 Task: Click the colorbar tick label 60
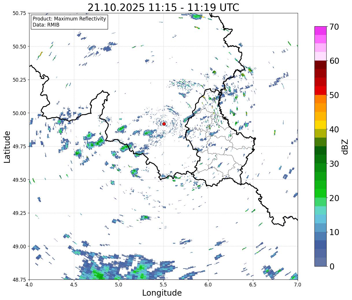click(334, 61)
